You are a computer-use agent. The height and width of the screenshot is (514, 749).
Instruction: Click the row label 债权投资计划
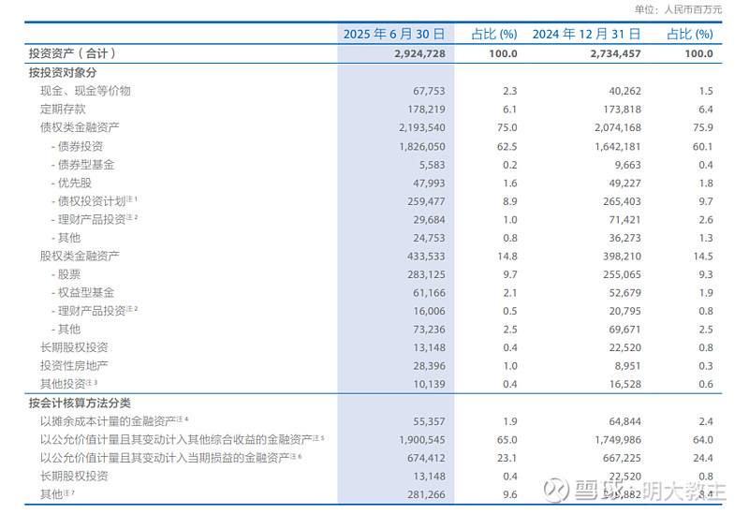pos(92,200)
